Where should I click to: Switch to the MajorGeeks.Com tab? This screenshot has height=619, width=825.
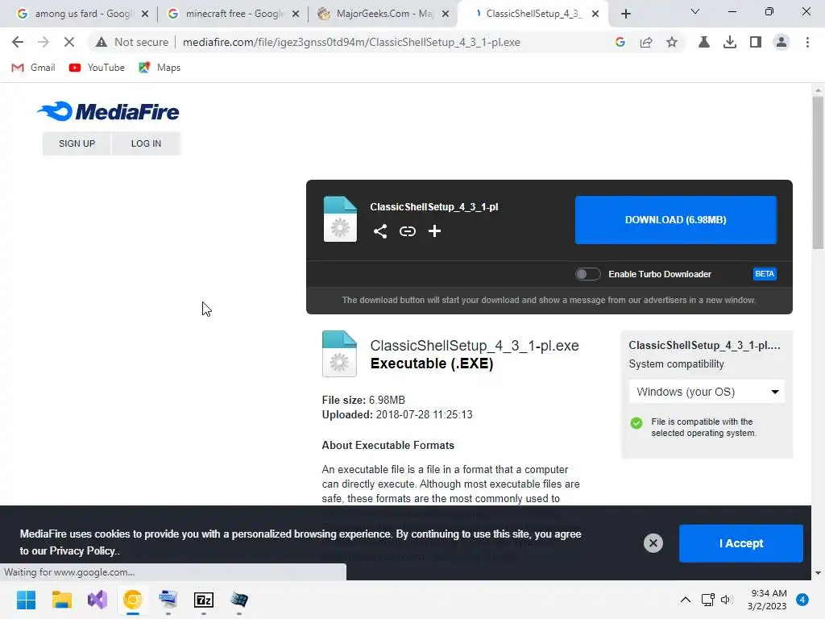383,14
